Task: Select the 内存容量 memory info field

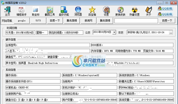Action: pyautogui.click(x=132, y=51)
